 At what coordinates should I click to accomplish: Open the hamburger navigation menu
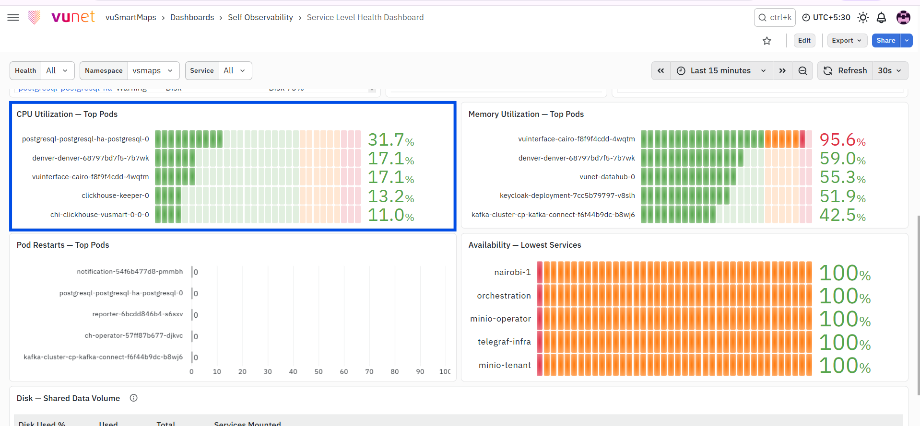click(13, 18)
